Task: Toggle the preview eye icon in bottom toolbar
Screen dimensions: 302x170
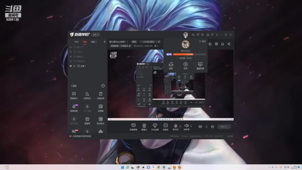Action: 206,127
